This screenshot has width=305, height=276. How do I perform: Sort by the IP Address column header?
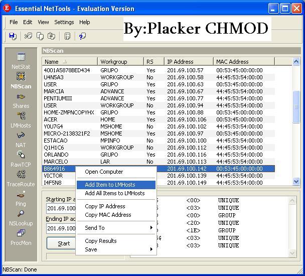[189, 62]
